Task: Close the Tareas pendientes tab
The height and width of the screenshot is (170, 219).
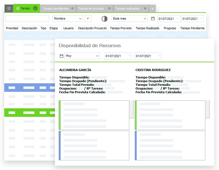Action: [72, 9]
